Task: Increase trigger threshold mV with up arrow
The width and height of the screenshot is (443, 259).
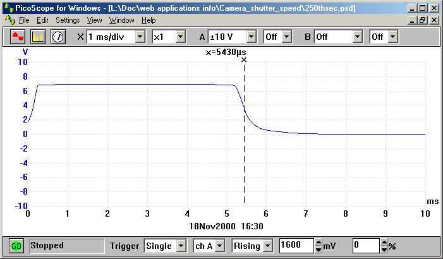Action: point(318,242)
